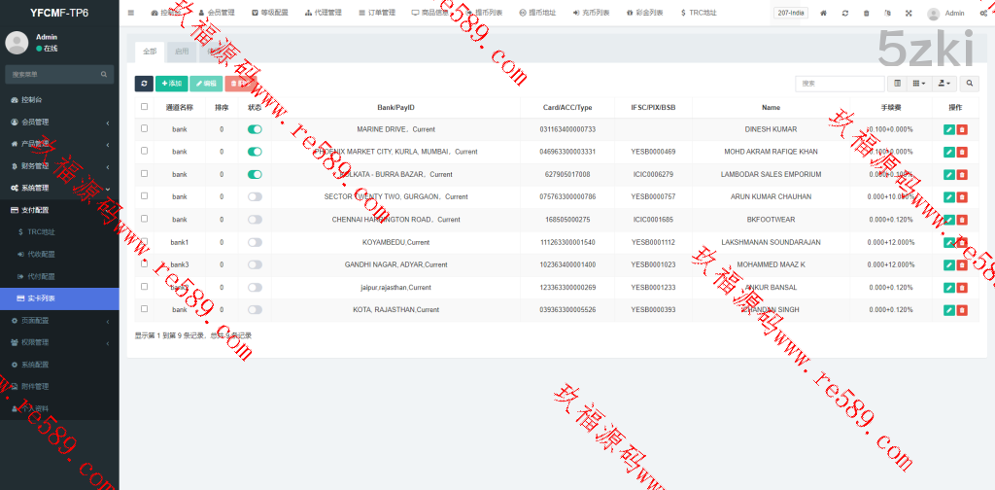This screenshot has width=995, height=490.
Task: Click the green 添加 button
Action: (171, 85)
